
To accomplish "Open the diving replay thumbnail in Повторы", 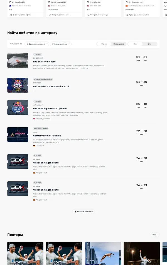I will [x=103, y=253].
